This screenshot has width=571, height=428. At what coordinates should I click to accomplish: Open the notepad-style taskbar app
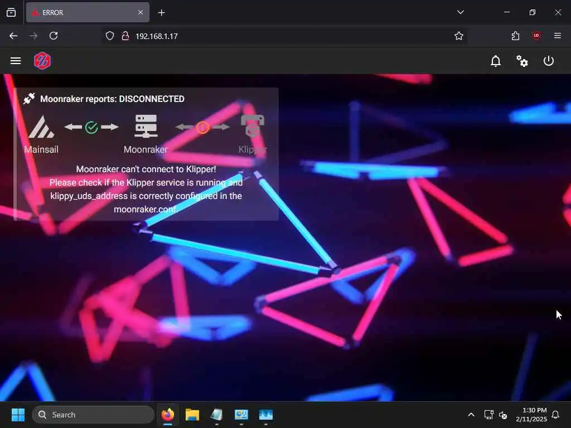point(217,415)
